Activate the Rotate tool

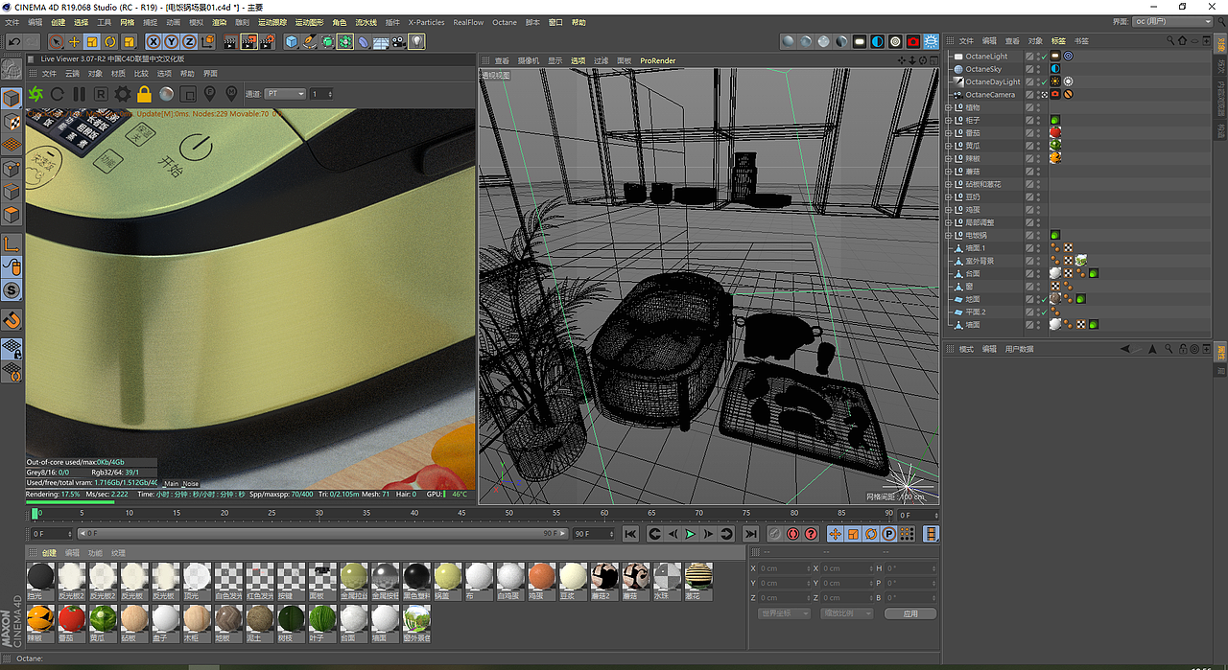tap(110, 41)
